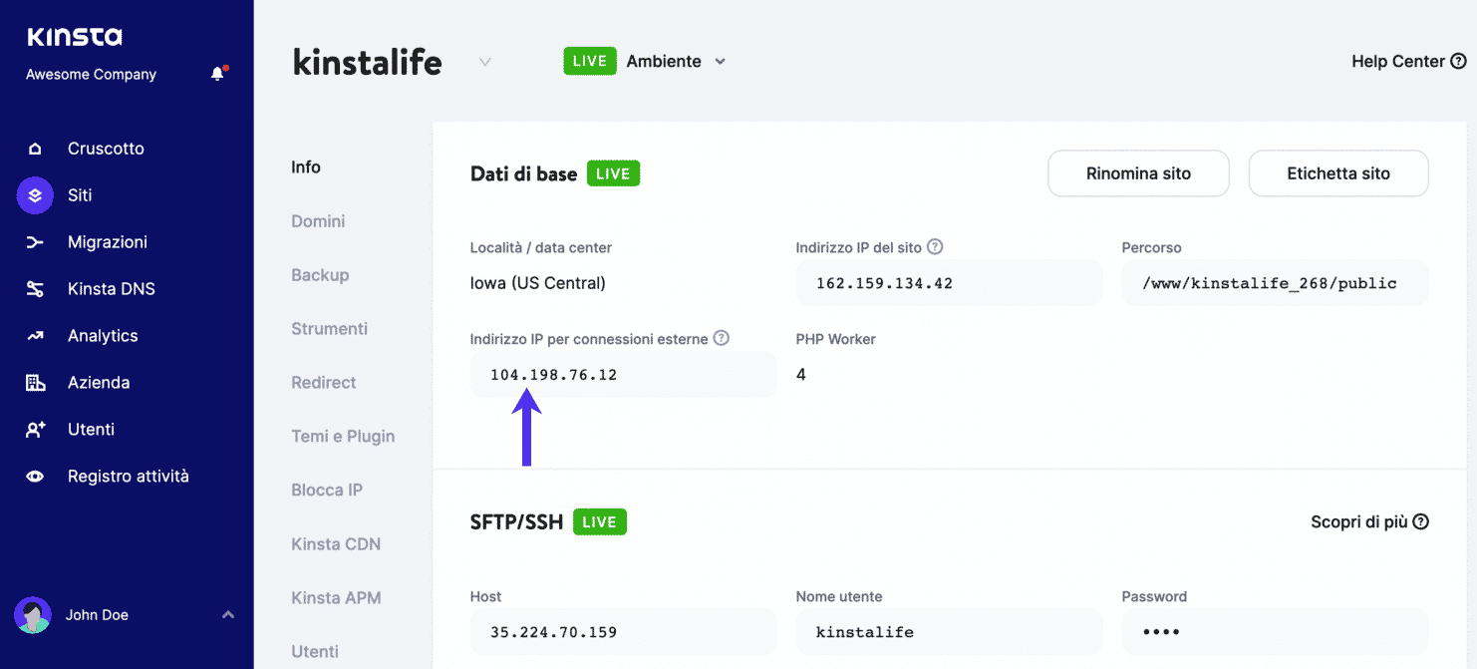Click the Rinomina sito button
The height and width of the screenshot is (669, 1477).
1138,173
